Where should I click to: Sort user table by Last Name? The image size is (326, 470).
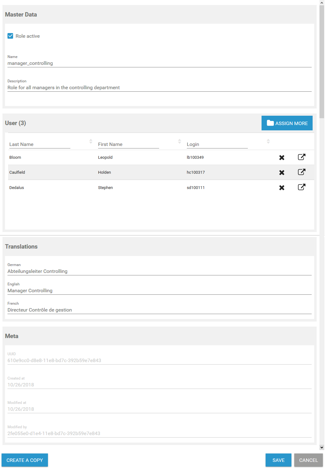coord(91,141)
